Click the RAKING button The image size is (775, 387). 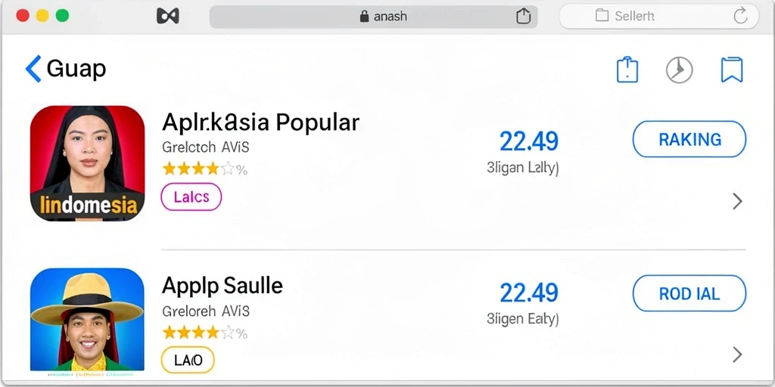(689, 139)
